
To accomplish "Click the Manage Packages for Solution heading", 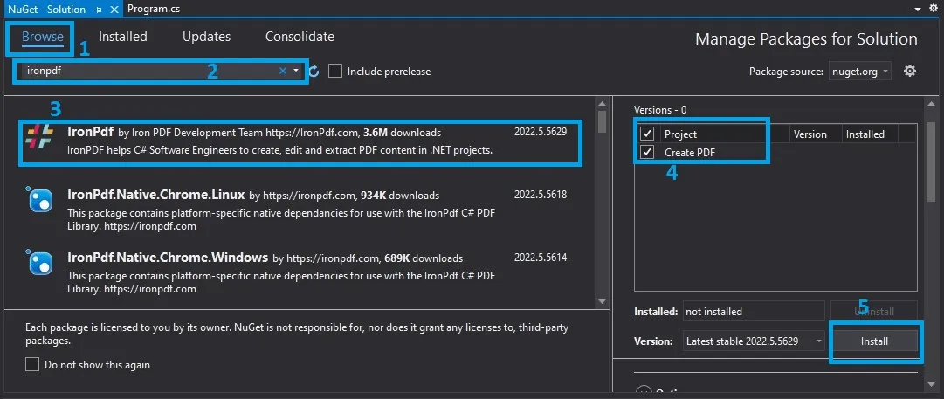I will [806, 39].
